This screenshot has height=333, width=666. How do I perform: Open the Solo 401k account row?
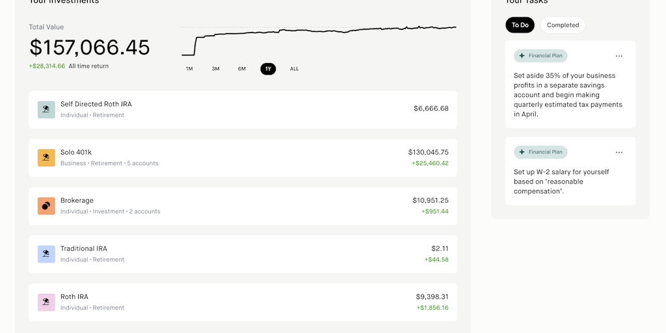243,157
